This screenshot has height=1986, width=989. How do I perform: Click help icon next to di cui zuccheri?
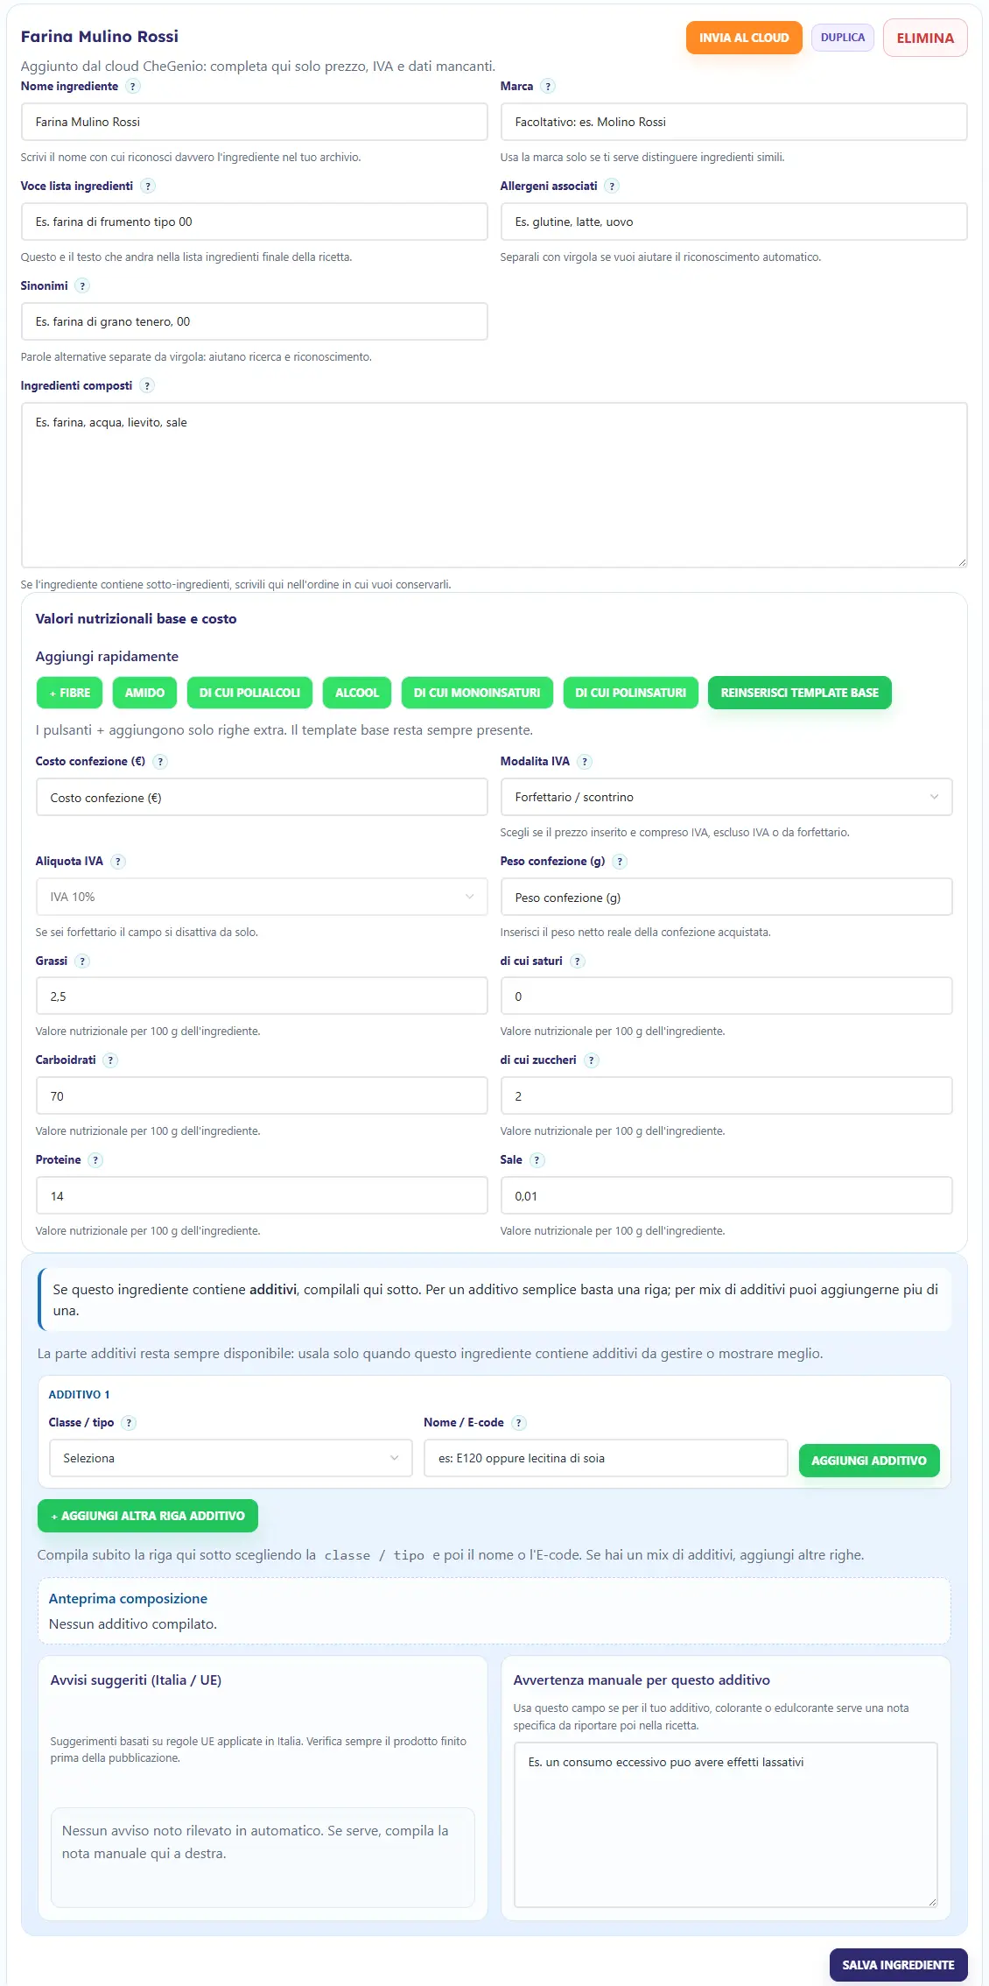coord(591,1060)
